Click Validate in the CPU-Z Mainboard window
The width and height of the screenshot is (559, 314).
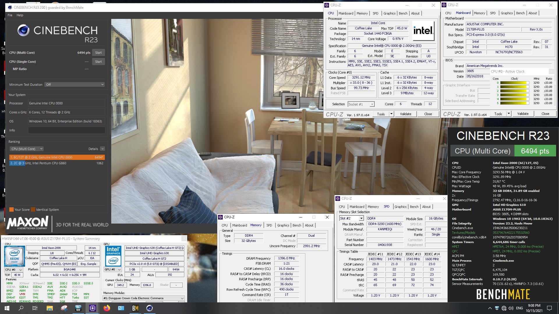pyautogui.click(x=523, y=114)
